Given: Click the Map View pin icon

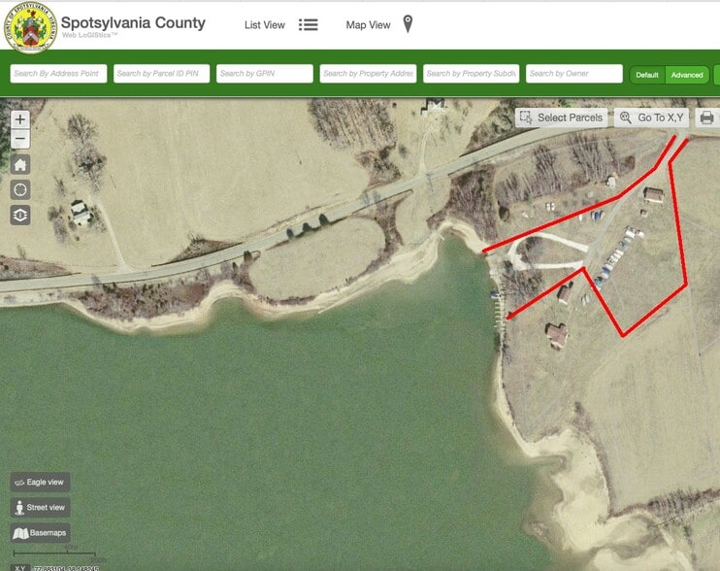Looking at the screenshot, I should pyautogui.click(x=408, y=24).
